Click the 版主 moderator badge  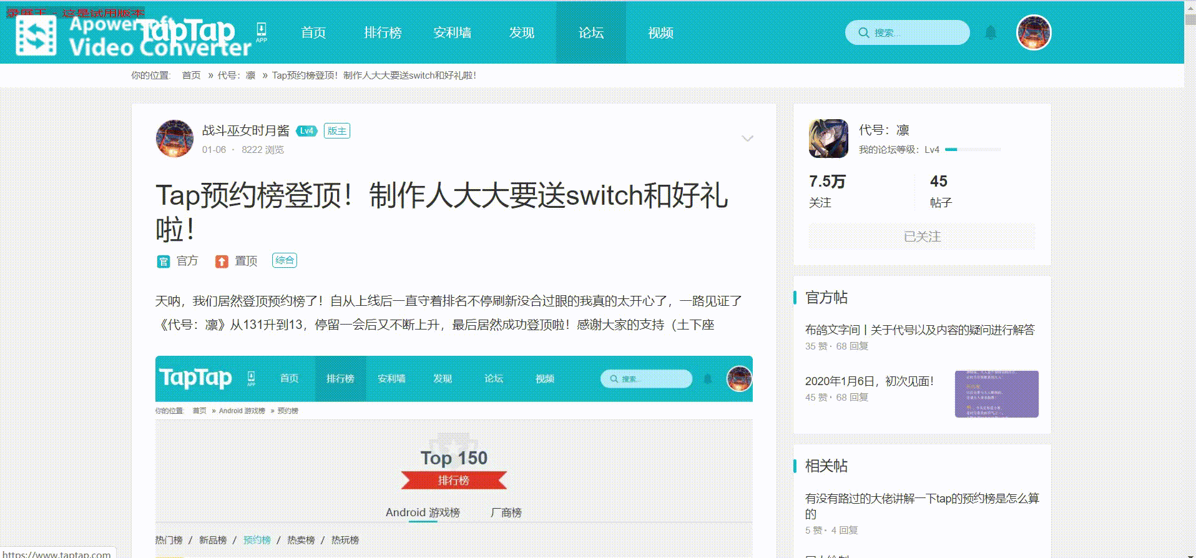coord(337,131)
